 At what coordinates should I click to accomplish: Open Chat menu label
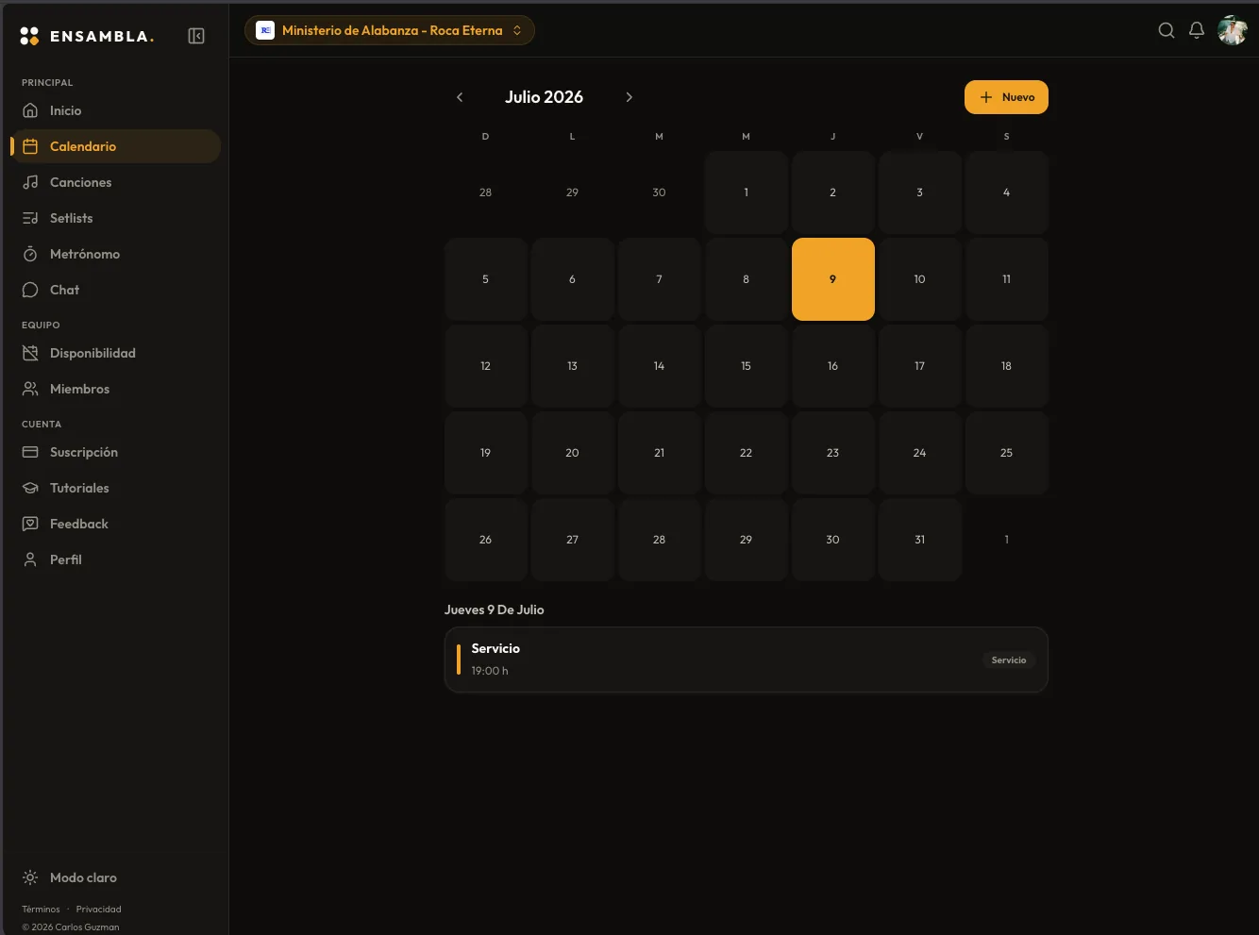coord(64,290)
